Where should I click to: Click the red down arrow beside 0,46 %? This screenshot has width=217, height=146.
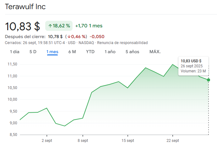(x=69, y=36)
